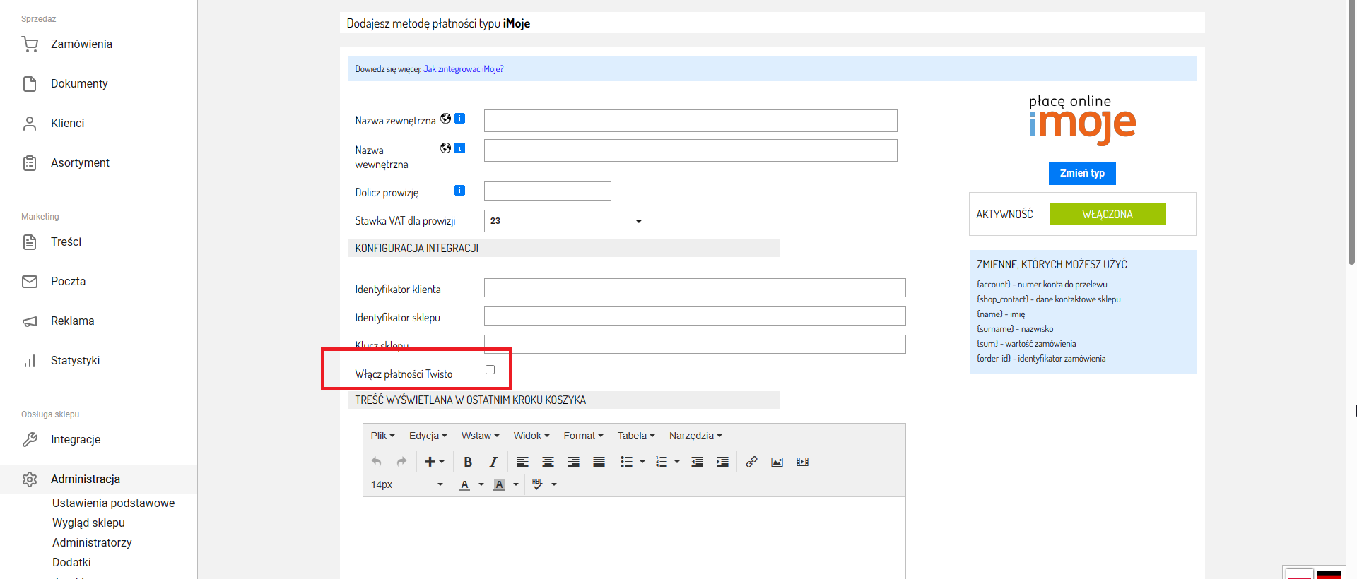Expand the text color picker arrow

pyautogui.click(x=481, y=484)
